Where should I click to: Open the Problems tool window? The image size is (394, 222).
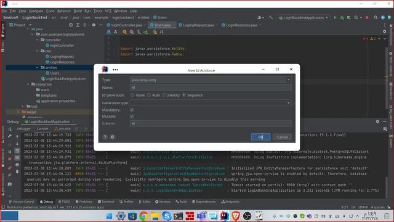[84, 202]
